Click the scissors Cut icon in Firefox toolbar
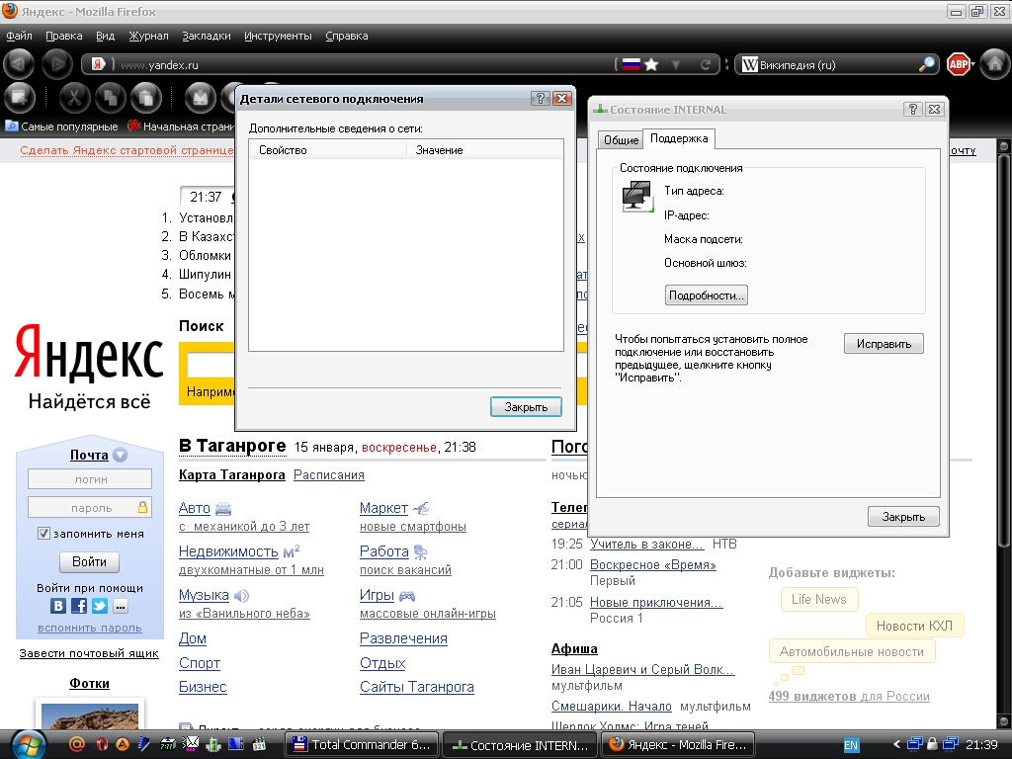 tap(74, 99)
